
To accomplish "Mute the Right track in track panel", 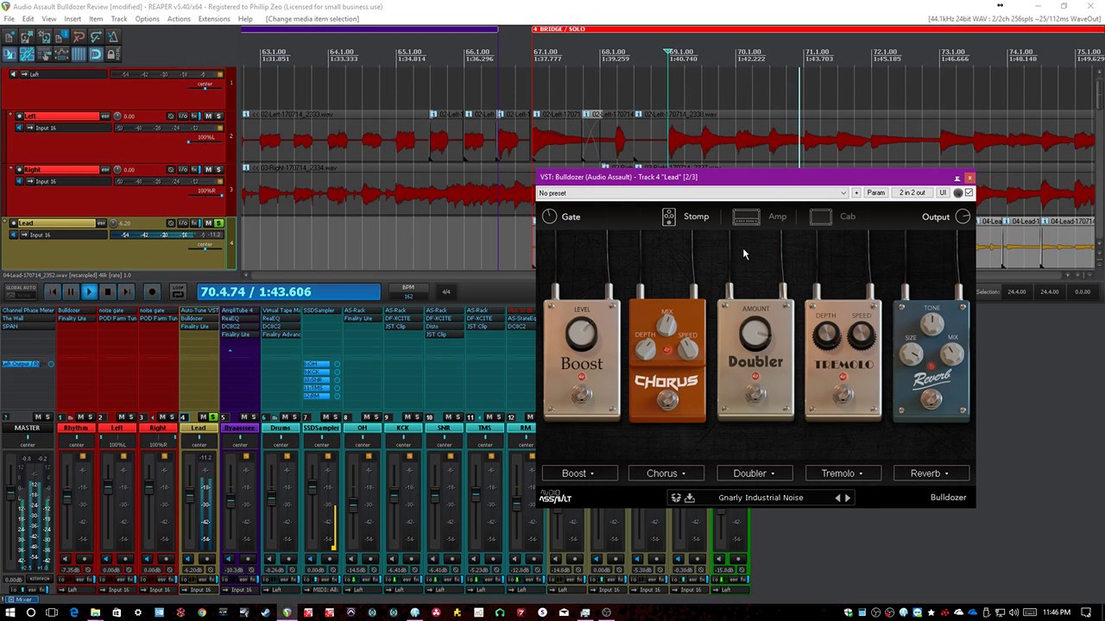I will 208,170.
